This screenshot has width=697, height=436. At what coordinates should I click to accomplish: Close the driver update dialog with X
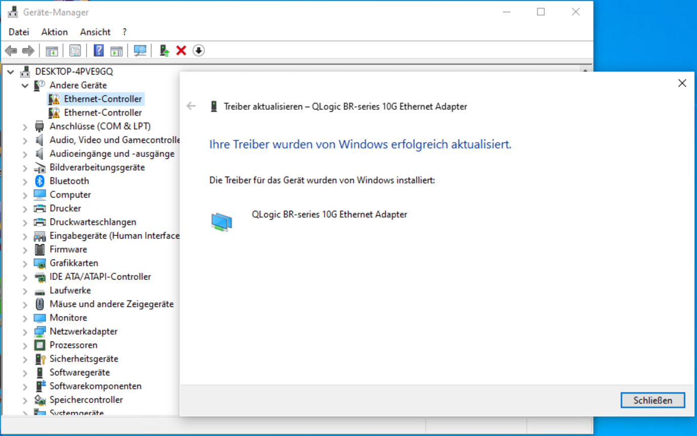pos(682,83)
